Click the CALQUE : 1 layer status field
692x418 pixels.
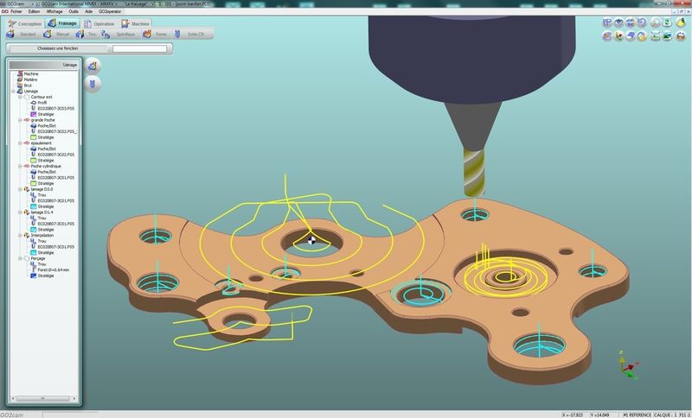[665, 415]
